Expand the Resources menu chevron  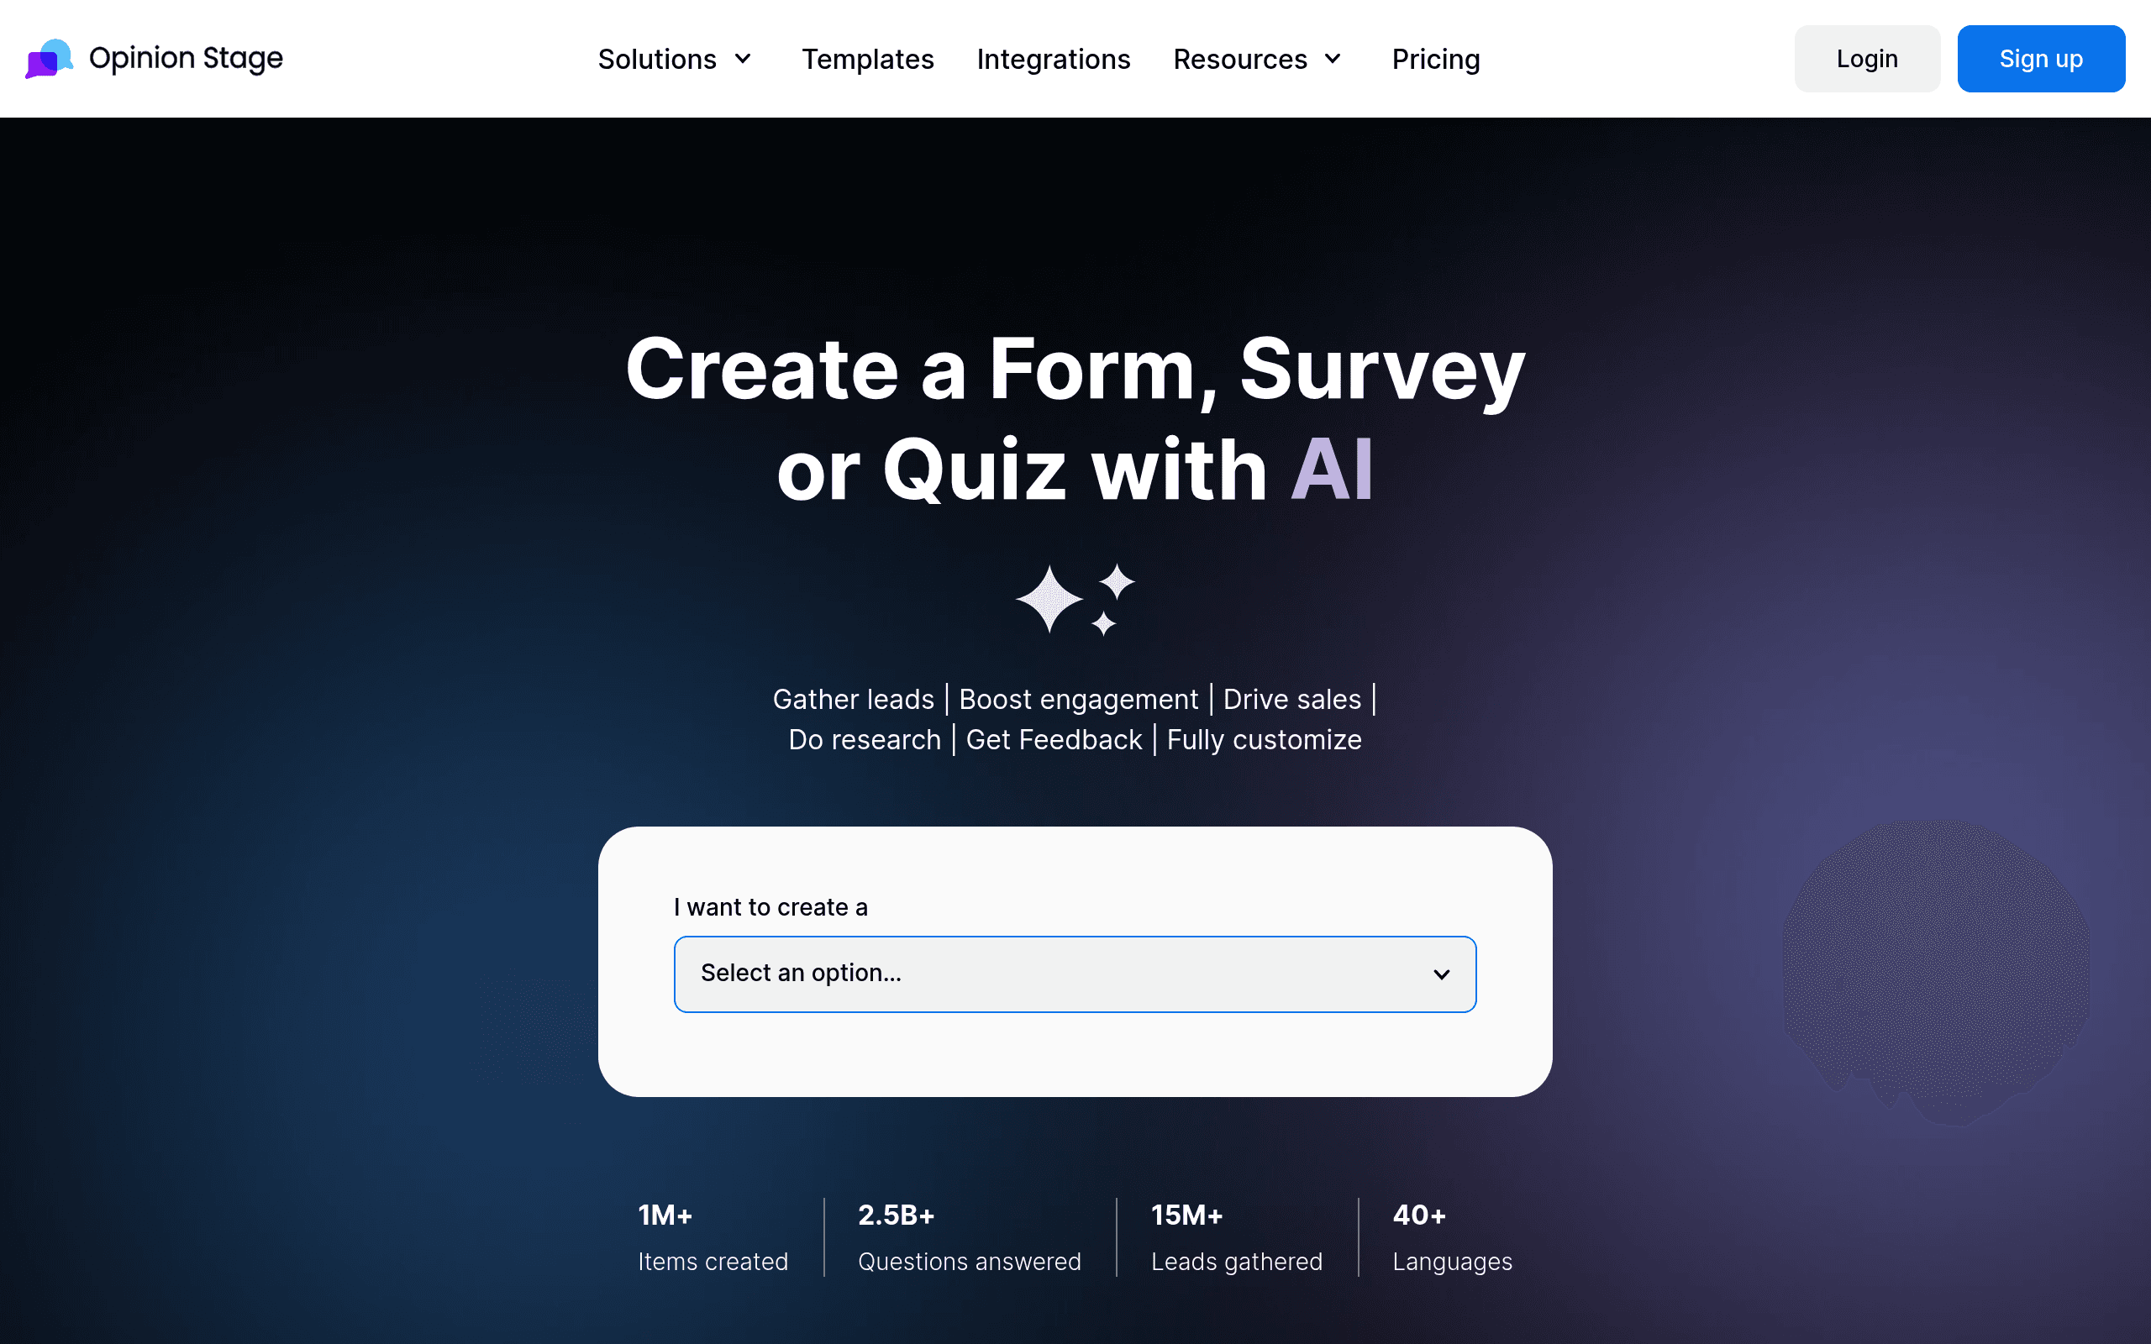coord(1333,59)
